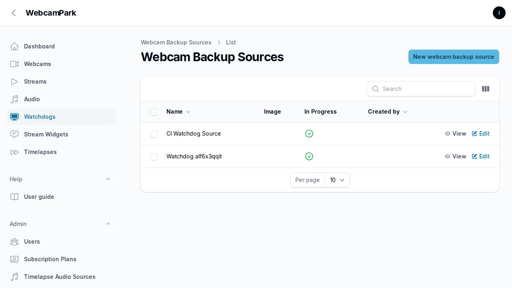Screen dimensions: 512x288
Task: View Watchdog alf6x3qqit
Action: pos(456,156)
